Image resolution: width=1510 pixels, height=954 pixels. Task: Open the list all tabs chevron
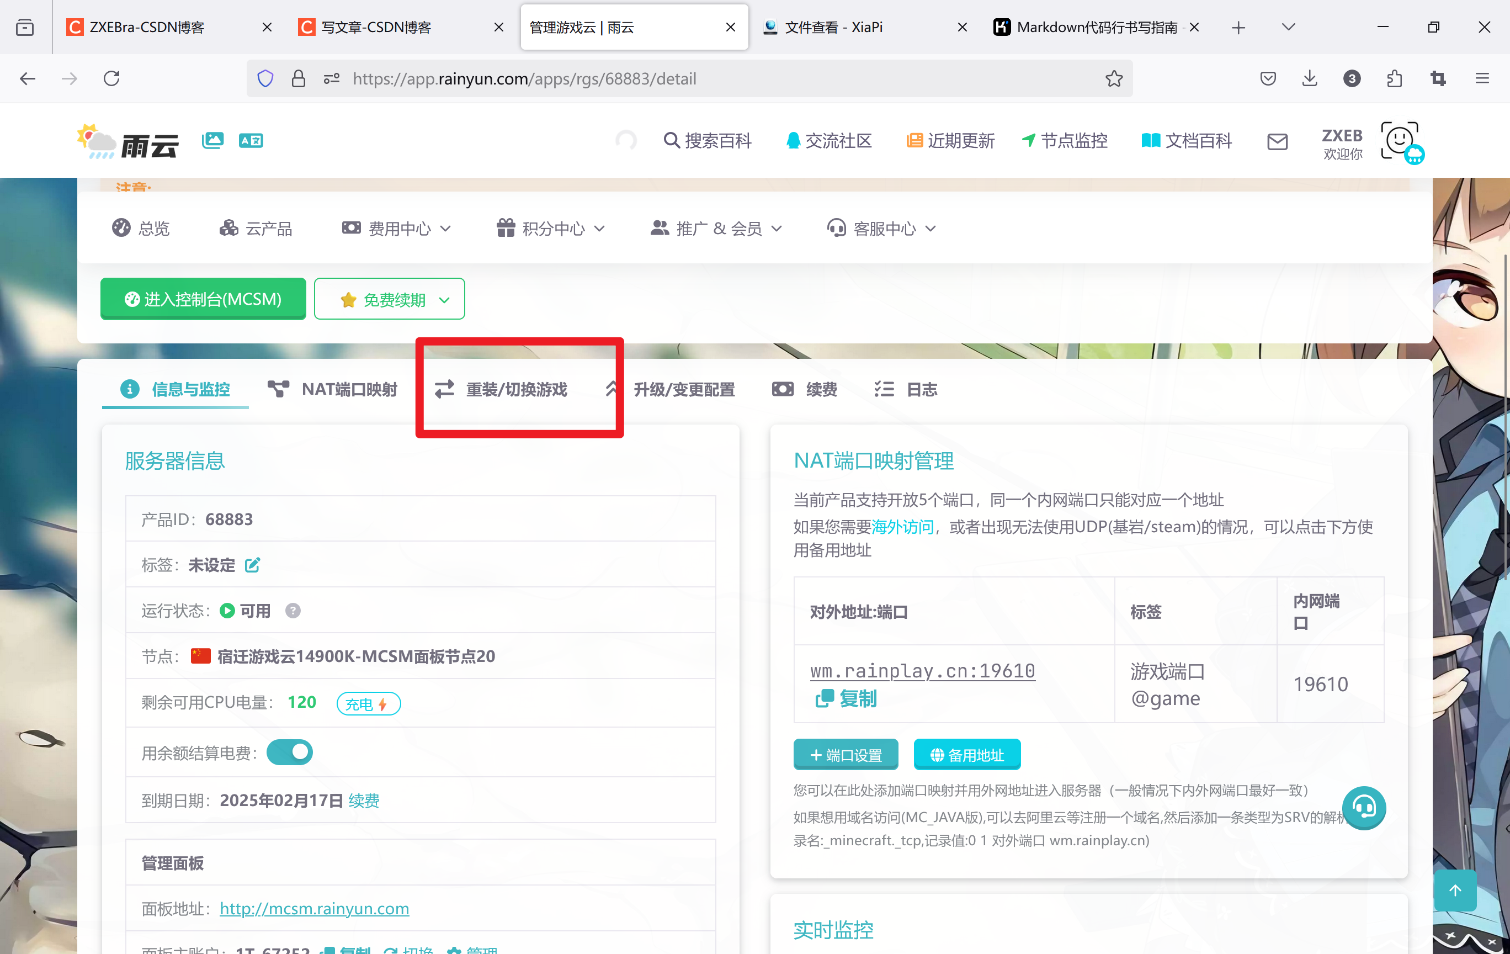point(1289,27)
